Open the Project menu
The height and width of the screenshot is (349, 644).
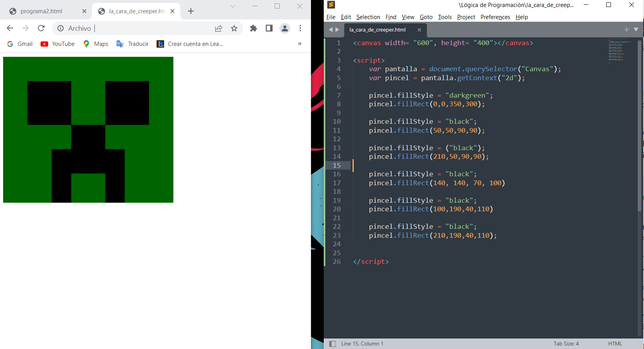pos(466,17)
